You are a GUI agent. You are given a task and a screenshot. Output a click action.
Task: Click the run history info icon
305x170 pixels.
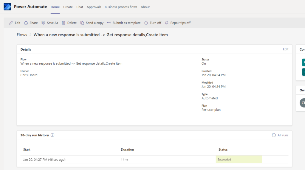coord(52,135)
